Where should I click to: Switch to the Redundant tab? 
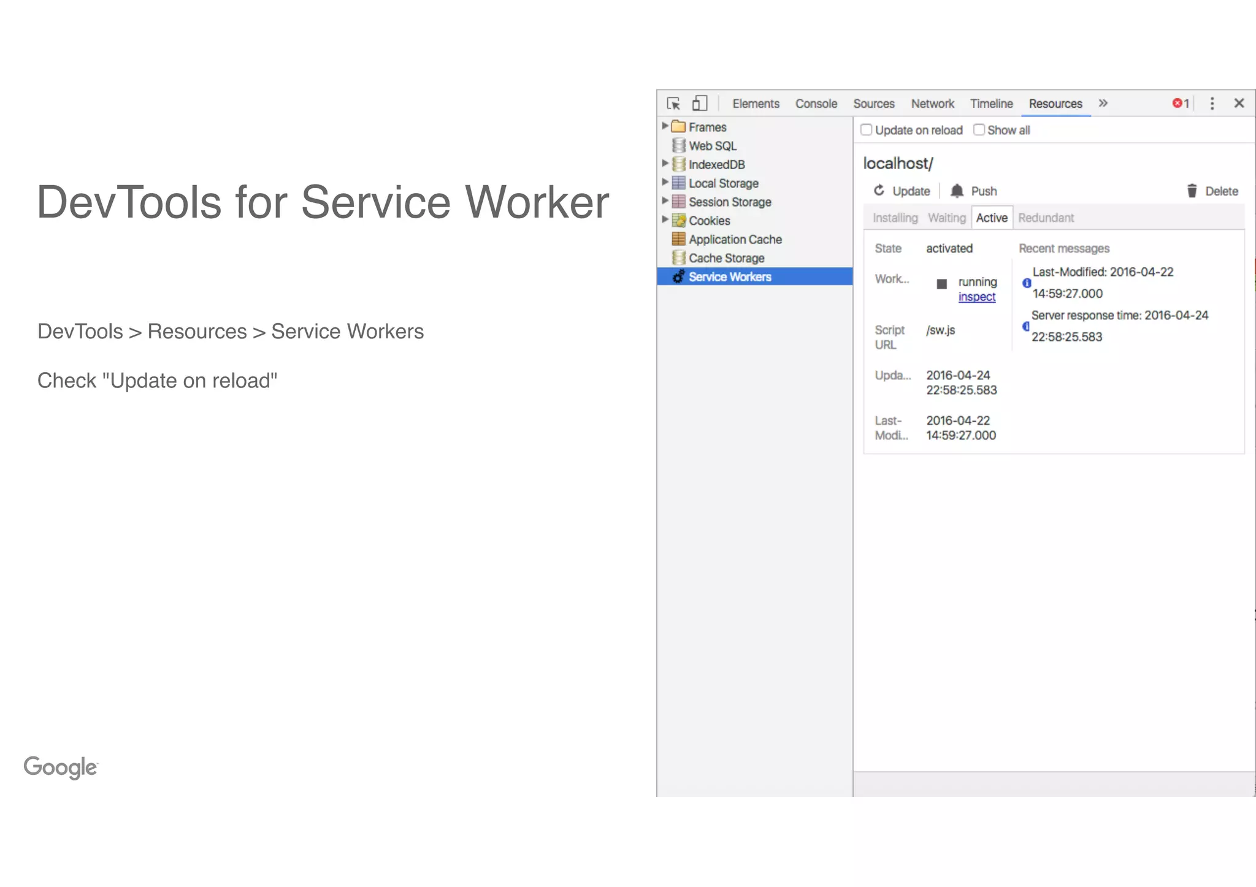pos(1046,218)
